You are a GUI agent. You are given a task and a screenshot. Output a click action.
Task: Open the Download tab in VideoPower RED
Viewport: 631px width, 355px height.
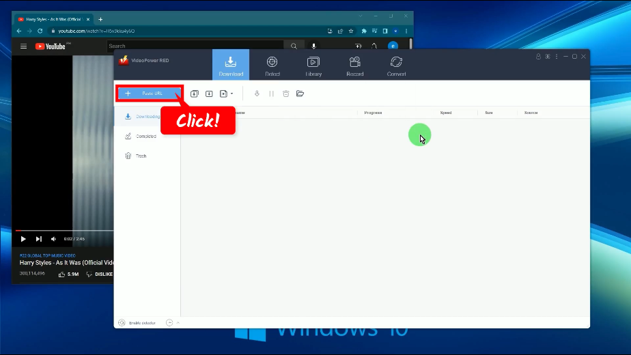click(x=231, y=65)
